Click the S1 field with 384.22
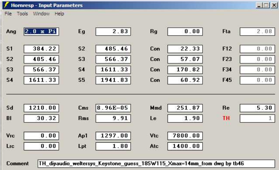 tap(41, 49)
